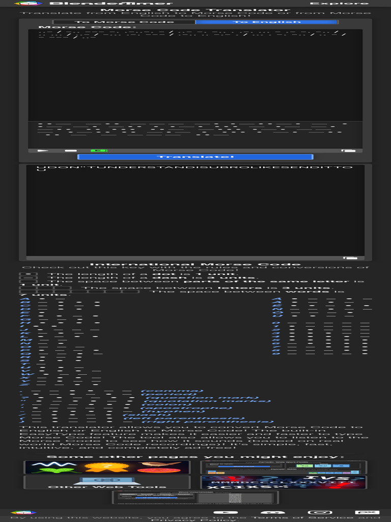Click inside the Morse Code input box
The width and height of the screenshot is (391, 522).
click(195, 75)
